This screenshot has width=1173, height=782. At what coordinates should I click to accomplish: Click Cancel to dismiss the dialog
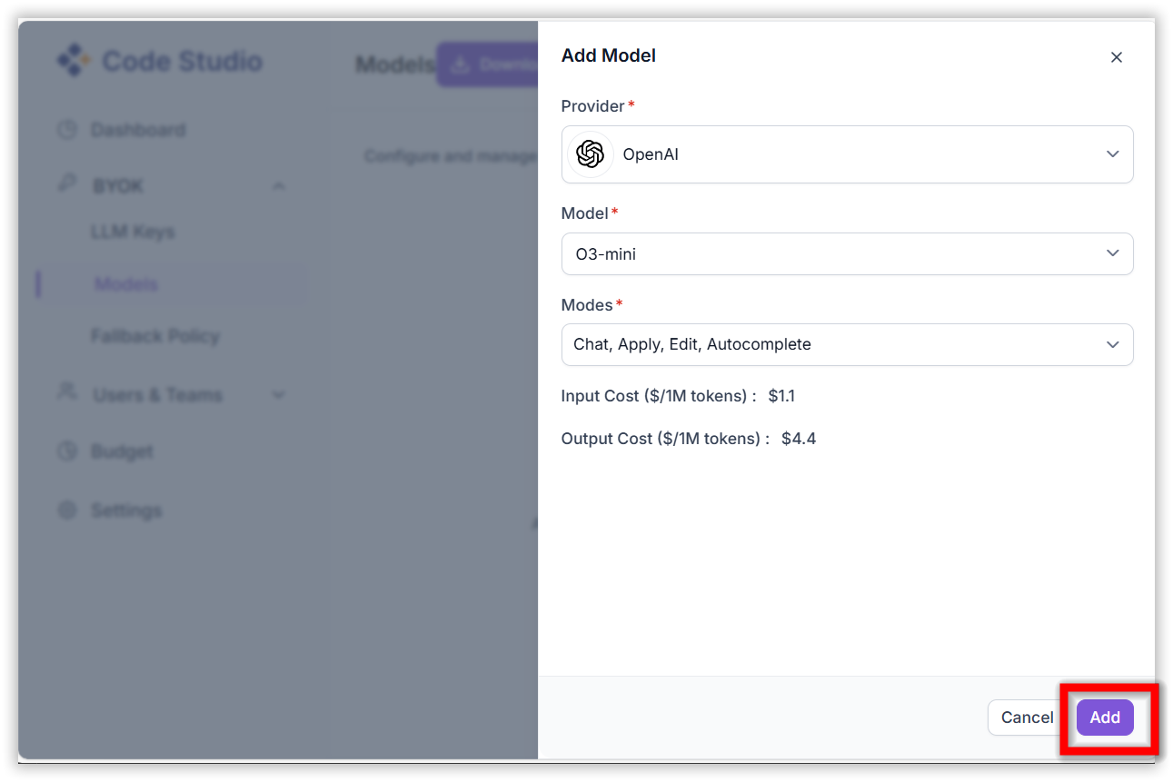point(1026,717)
